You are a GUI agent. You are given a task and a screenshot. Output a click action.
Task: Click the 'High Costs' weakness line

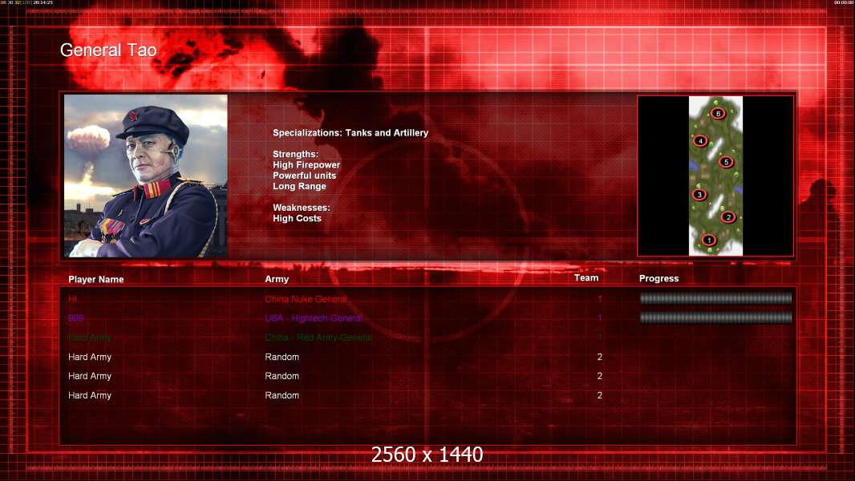[x=298, y=218]
